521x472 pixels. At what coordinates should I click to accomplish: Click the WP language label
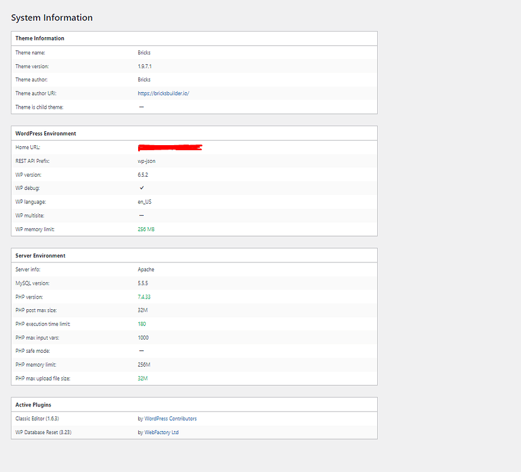point(30,202)
